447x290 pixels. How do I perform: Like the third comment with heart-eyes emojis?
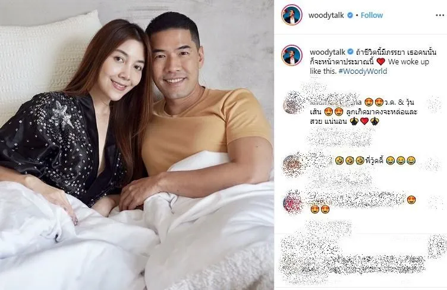tap(435, 202)
